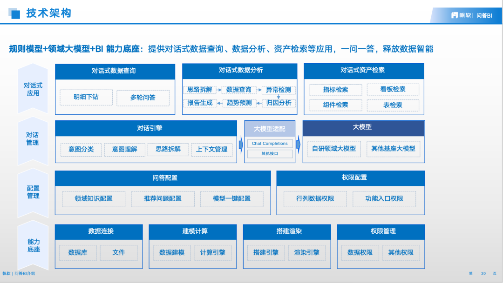Image resolution: width=503 pixels, height=283 pixels.
Task: Select the 搭建引擎 box
Action: tap(266, 253)
